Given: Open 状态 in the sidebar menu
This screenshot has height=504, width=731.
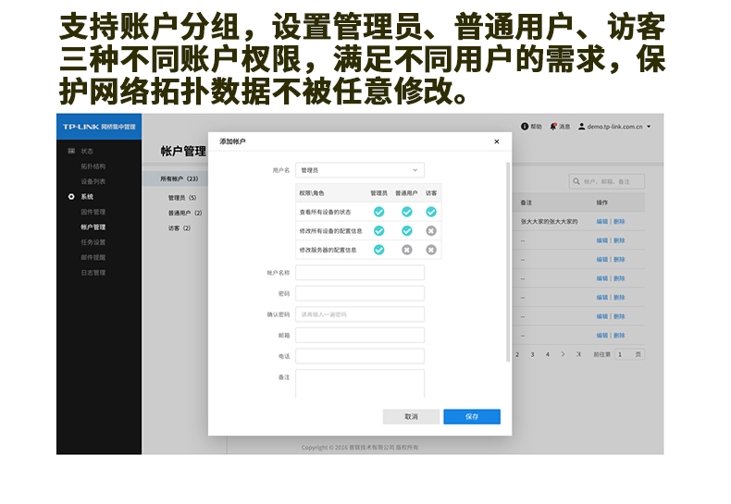Looking at the screenshot, I should pyautogui.click(x=87, y=152).
